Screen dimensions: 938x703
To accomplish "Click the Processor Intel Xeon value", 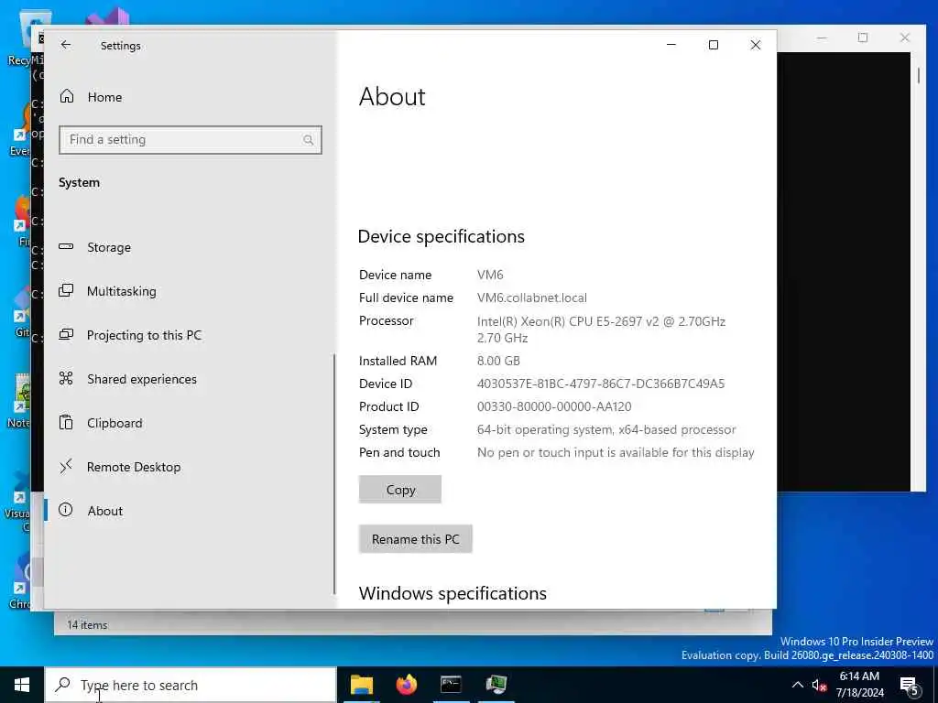I will (x=601, y=330).
